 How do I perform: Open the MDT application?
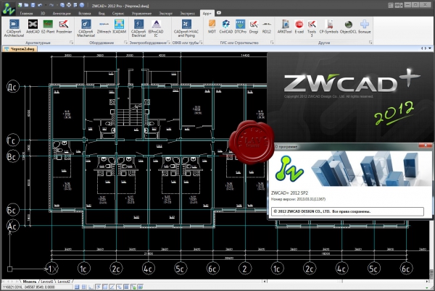pyautogui.click(x=212, y=27)
